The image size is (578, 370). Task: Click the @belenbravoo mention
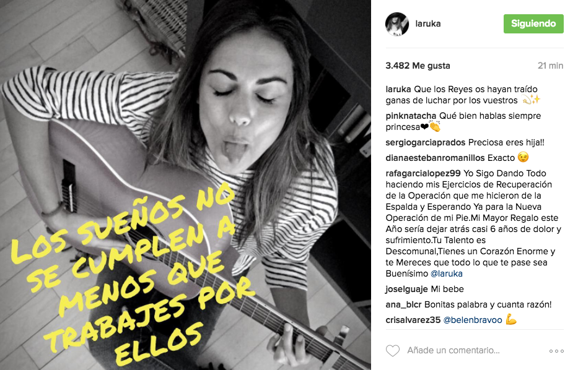point(473,321)
